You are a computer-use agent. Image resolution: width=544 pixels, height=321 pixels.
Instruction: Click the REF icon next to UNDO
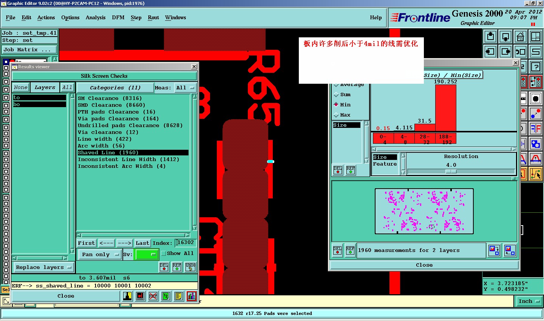[177, 267]
